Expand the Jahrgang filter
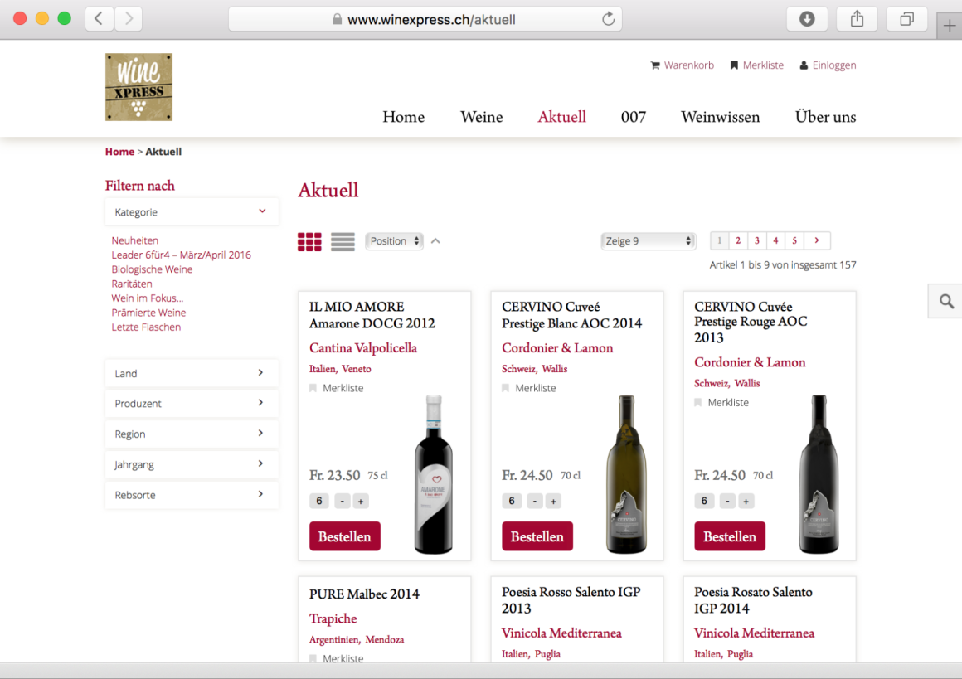 (192, 464)
